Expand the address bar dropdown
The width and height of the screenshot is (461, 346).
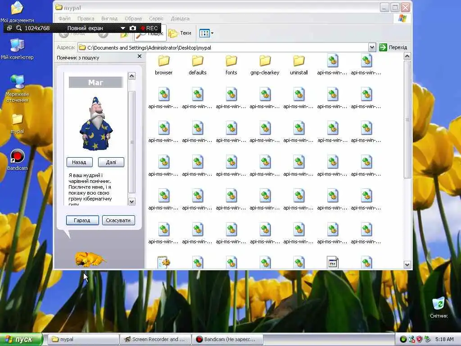click(372, 47)
